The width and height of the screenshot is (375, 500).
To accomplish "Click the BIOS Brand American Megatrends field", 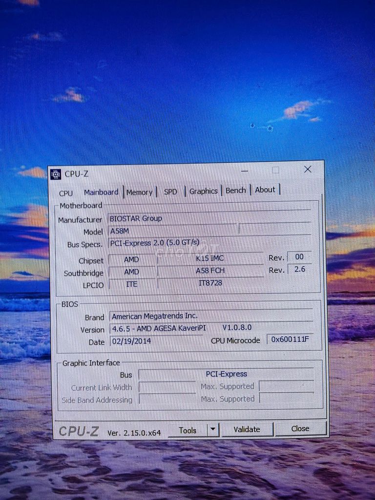I will point(211,316).
